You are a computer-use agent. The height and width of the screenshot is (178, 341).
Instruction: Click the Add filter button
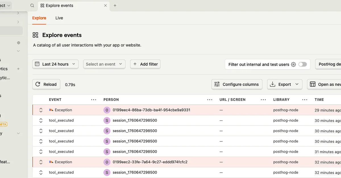tap(145, 64)
